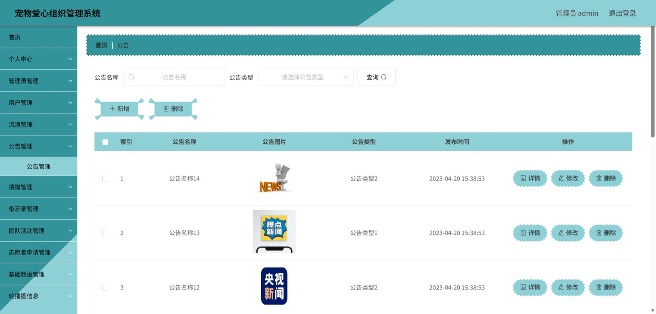Click the 退出登录 link

pos(622,13)
